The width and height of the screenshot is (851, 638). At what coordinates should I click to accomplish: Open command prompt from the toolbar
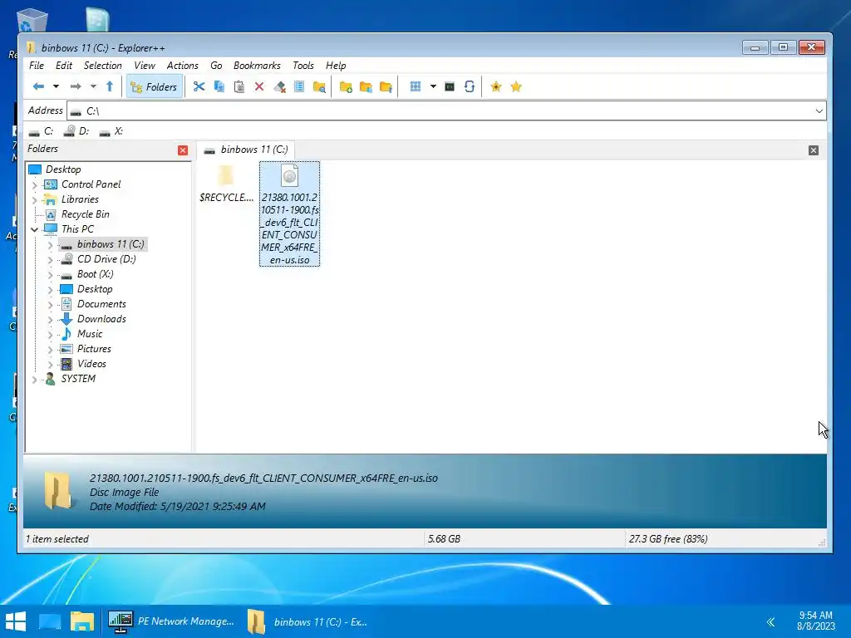click(450, 86)
